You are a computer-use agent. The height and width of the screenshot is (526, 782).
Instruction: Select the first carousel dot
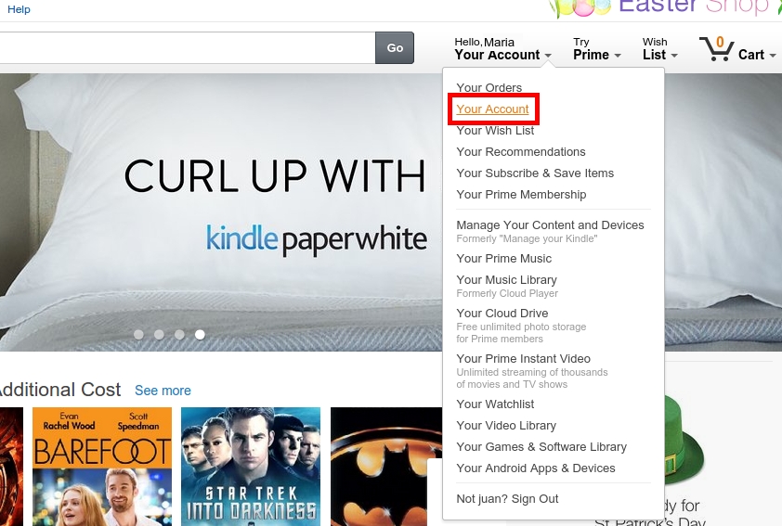(138, 335)
